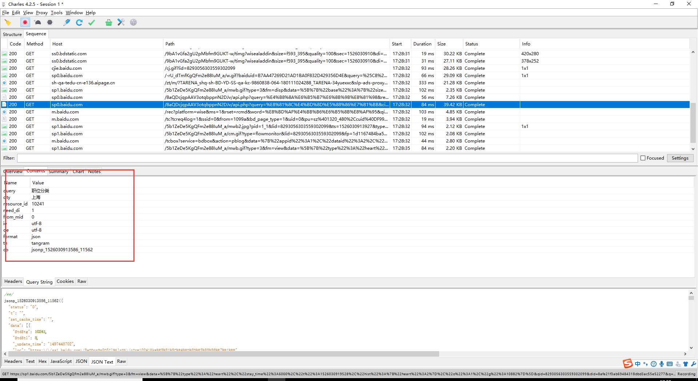
Task: Open the View menu
Action: (x=28, y=13)
